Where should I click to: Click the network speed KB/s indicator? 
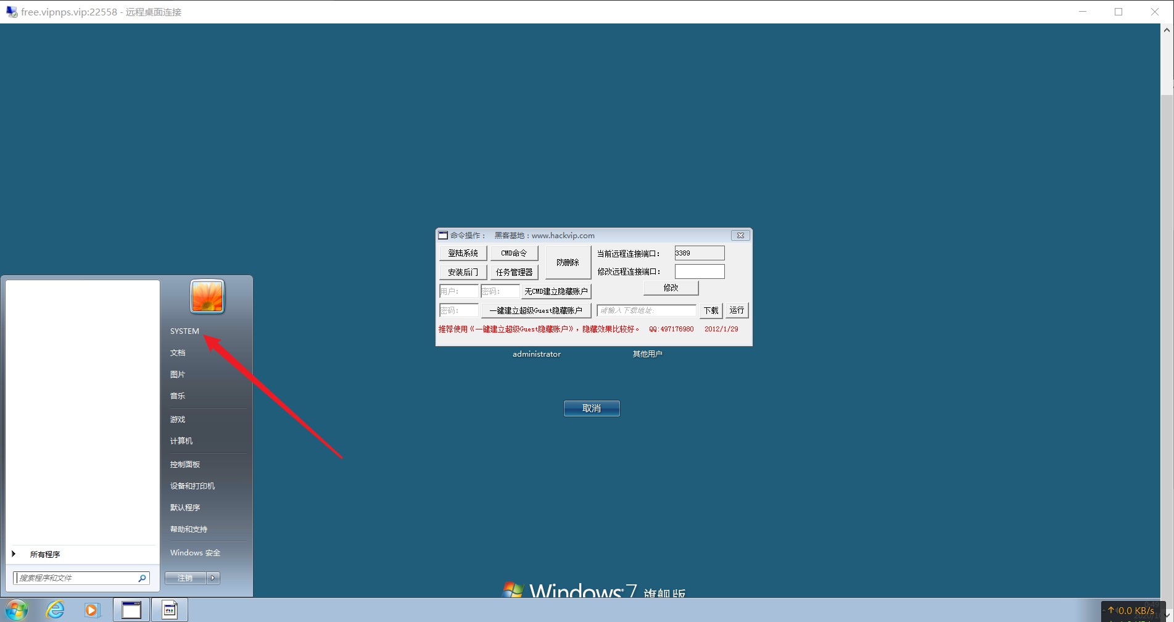coord(1132,610)
